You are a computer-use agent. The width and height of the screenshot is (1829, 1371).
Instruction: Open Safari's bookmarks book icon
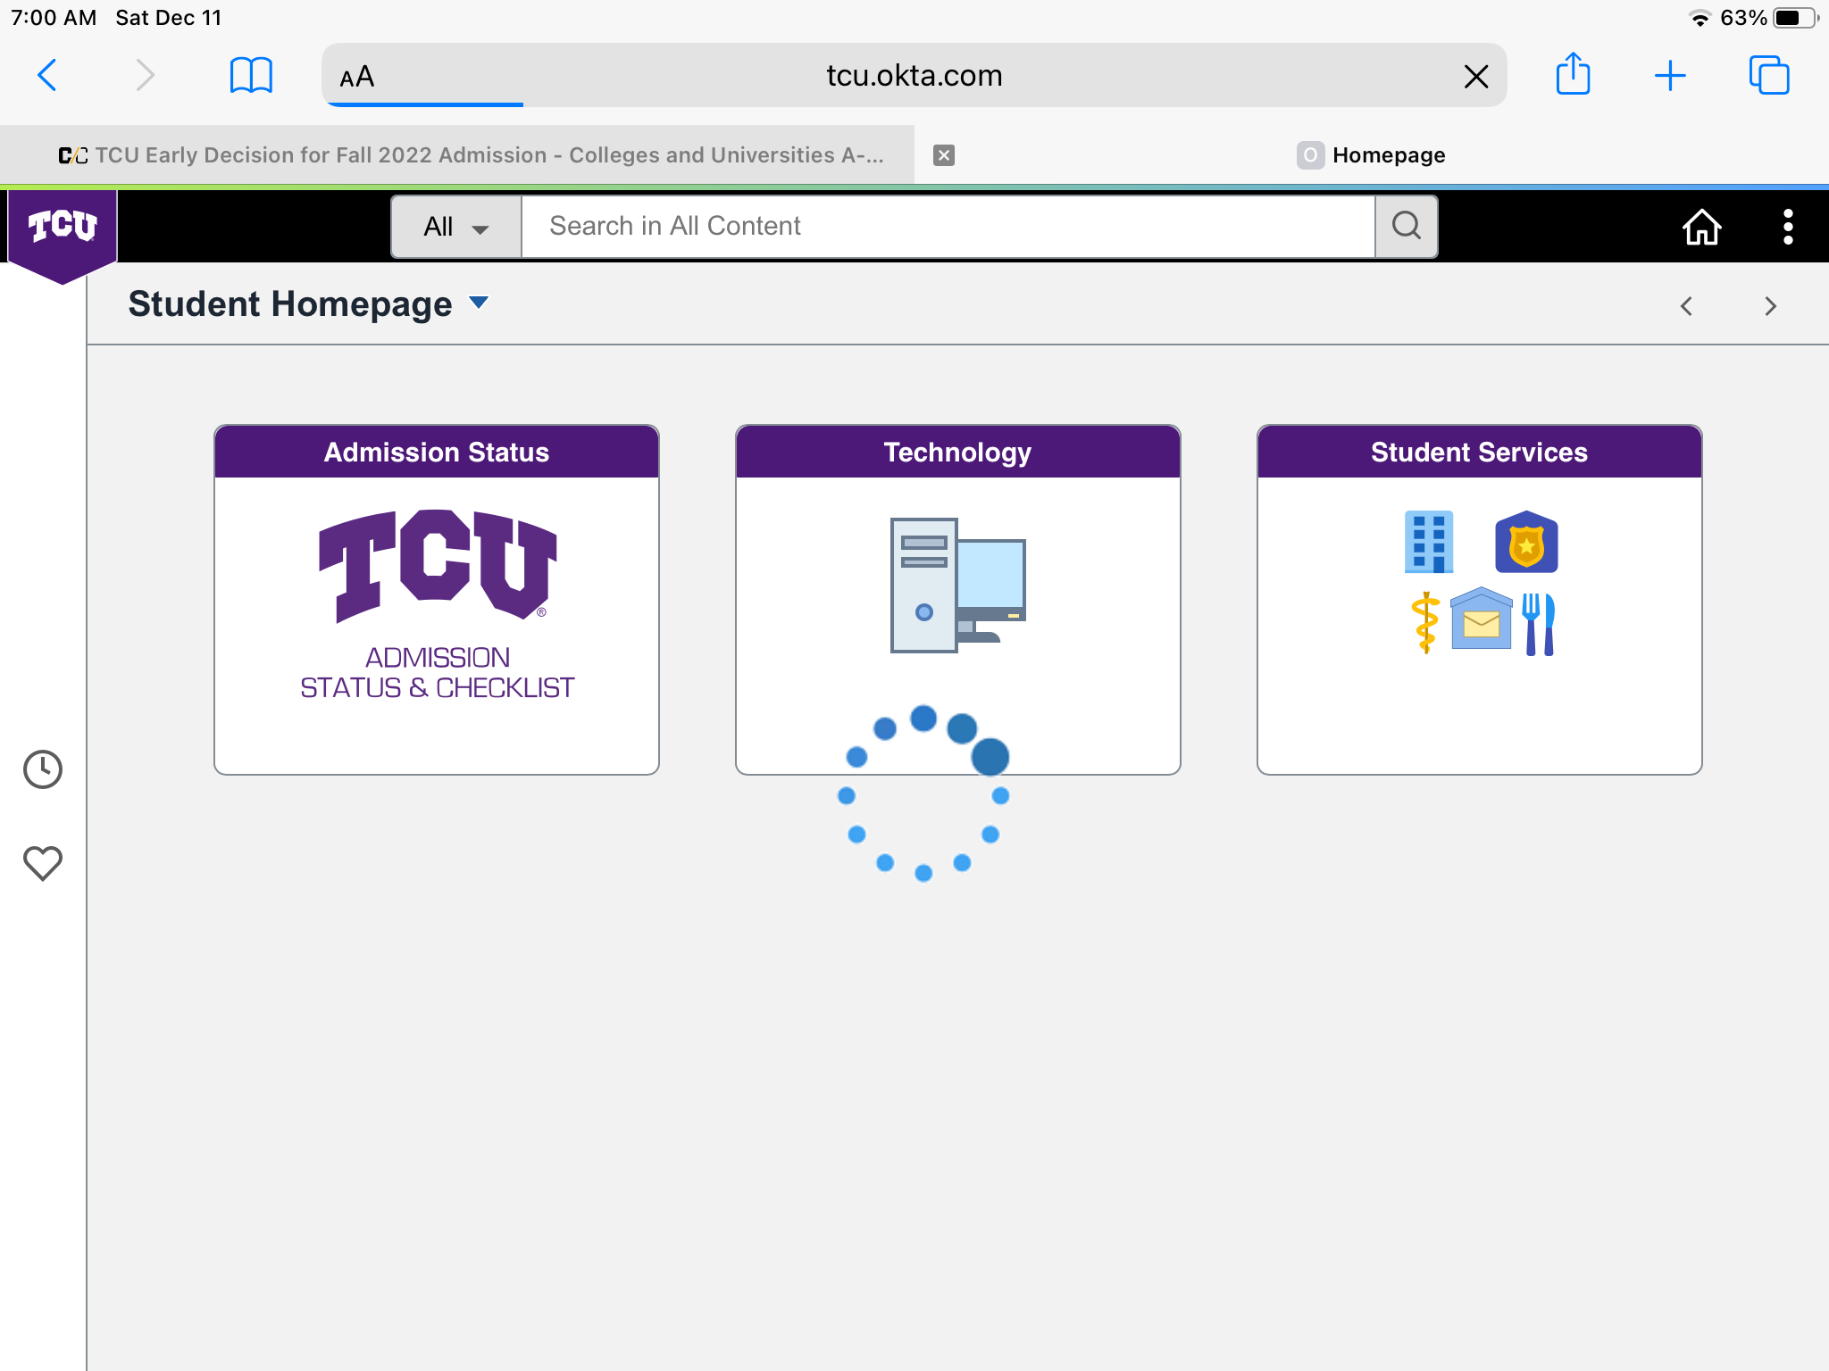coord(251,75)
